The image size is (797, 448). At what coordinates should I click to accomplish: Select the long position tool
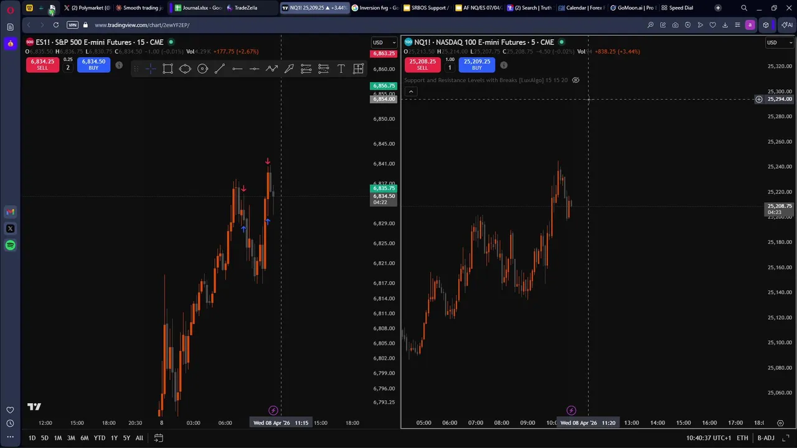pyautogui.click(x=306, y=68)
